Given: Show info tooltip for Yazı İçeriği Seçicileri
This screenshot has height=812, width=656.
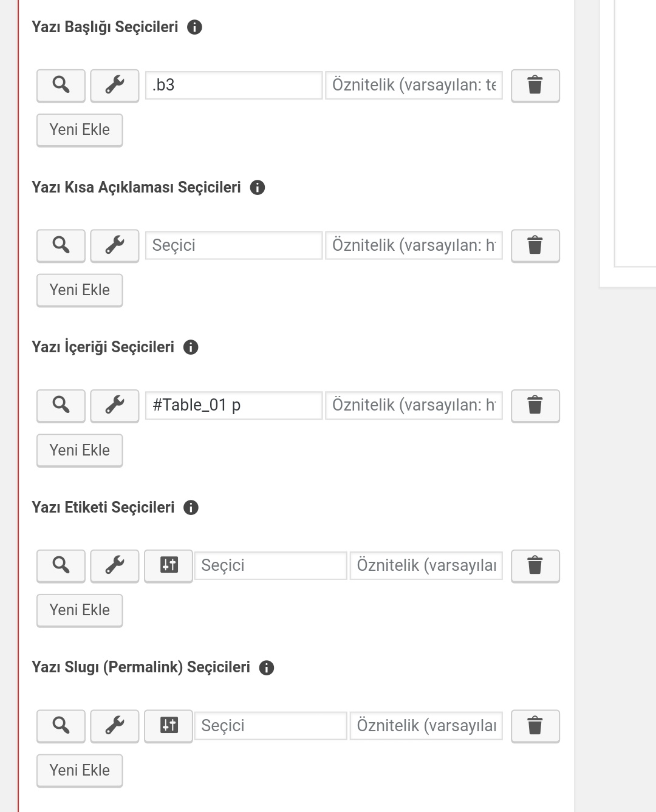Looking at the screenshot, I should coord(191,347).
